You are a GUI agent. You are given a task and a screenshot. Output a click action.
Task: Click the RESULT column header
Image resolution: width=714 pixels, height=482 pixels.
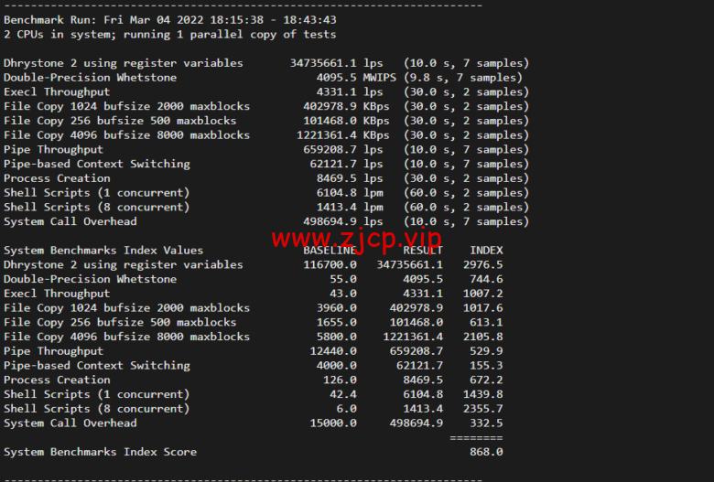[423, 251]
